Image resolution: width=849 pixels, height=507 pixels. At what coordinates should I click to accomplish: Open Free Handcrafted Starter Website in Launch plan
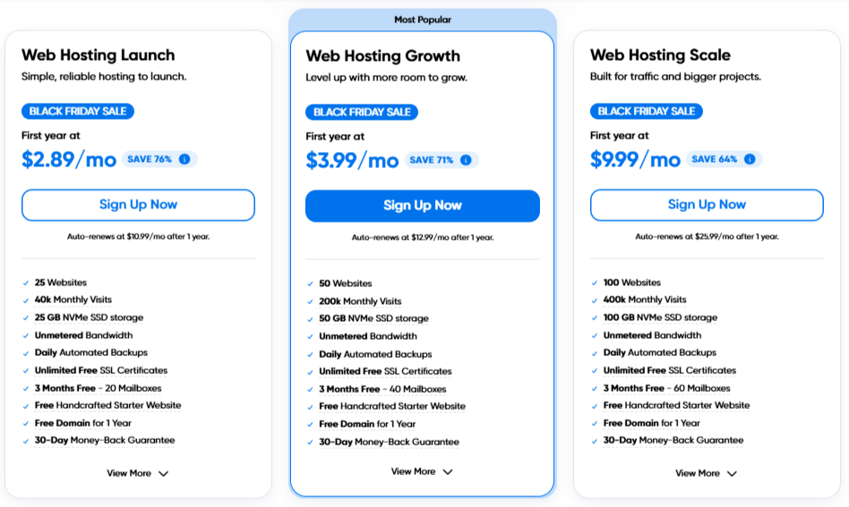click(x=107, y=405)
